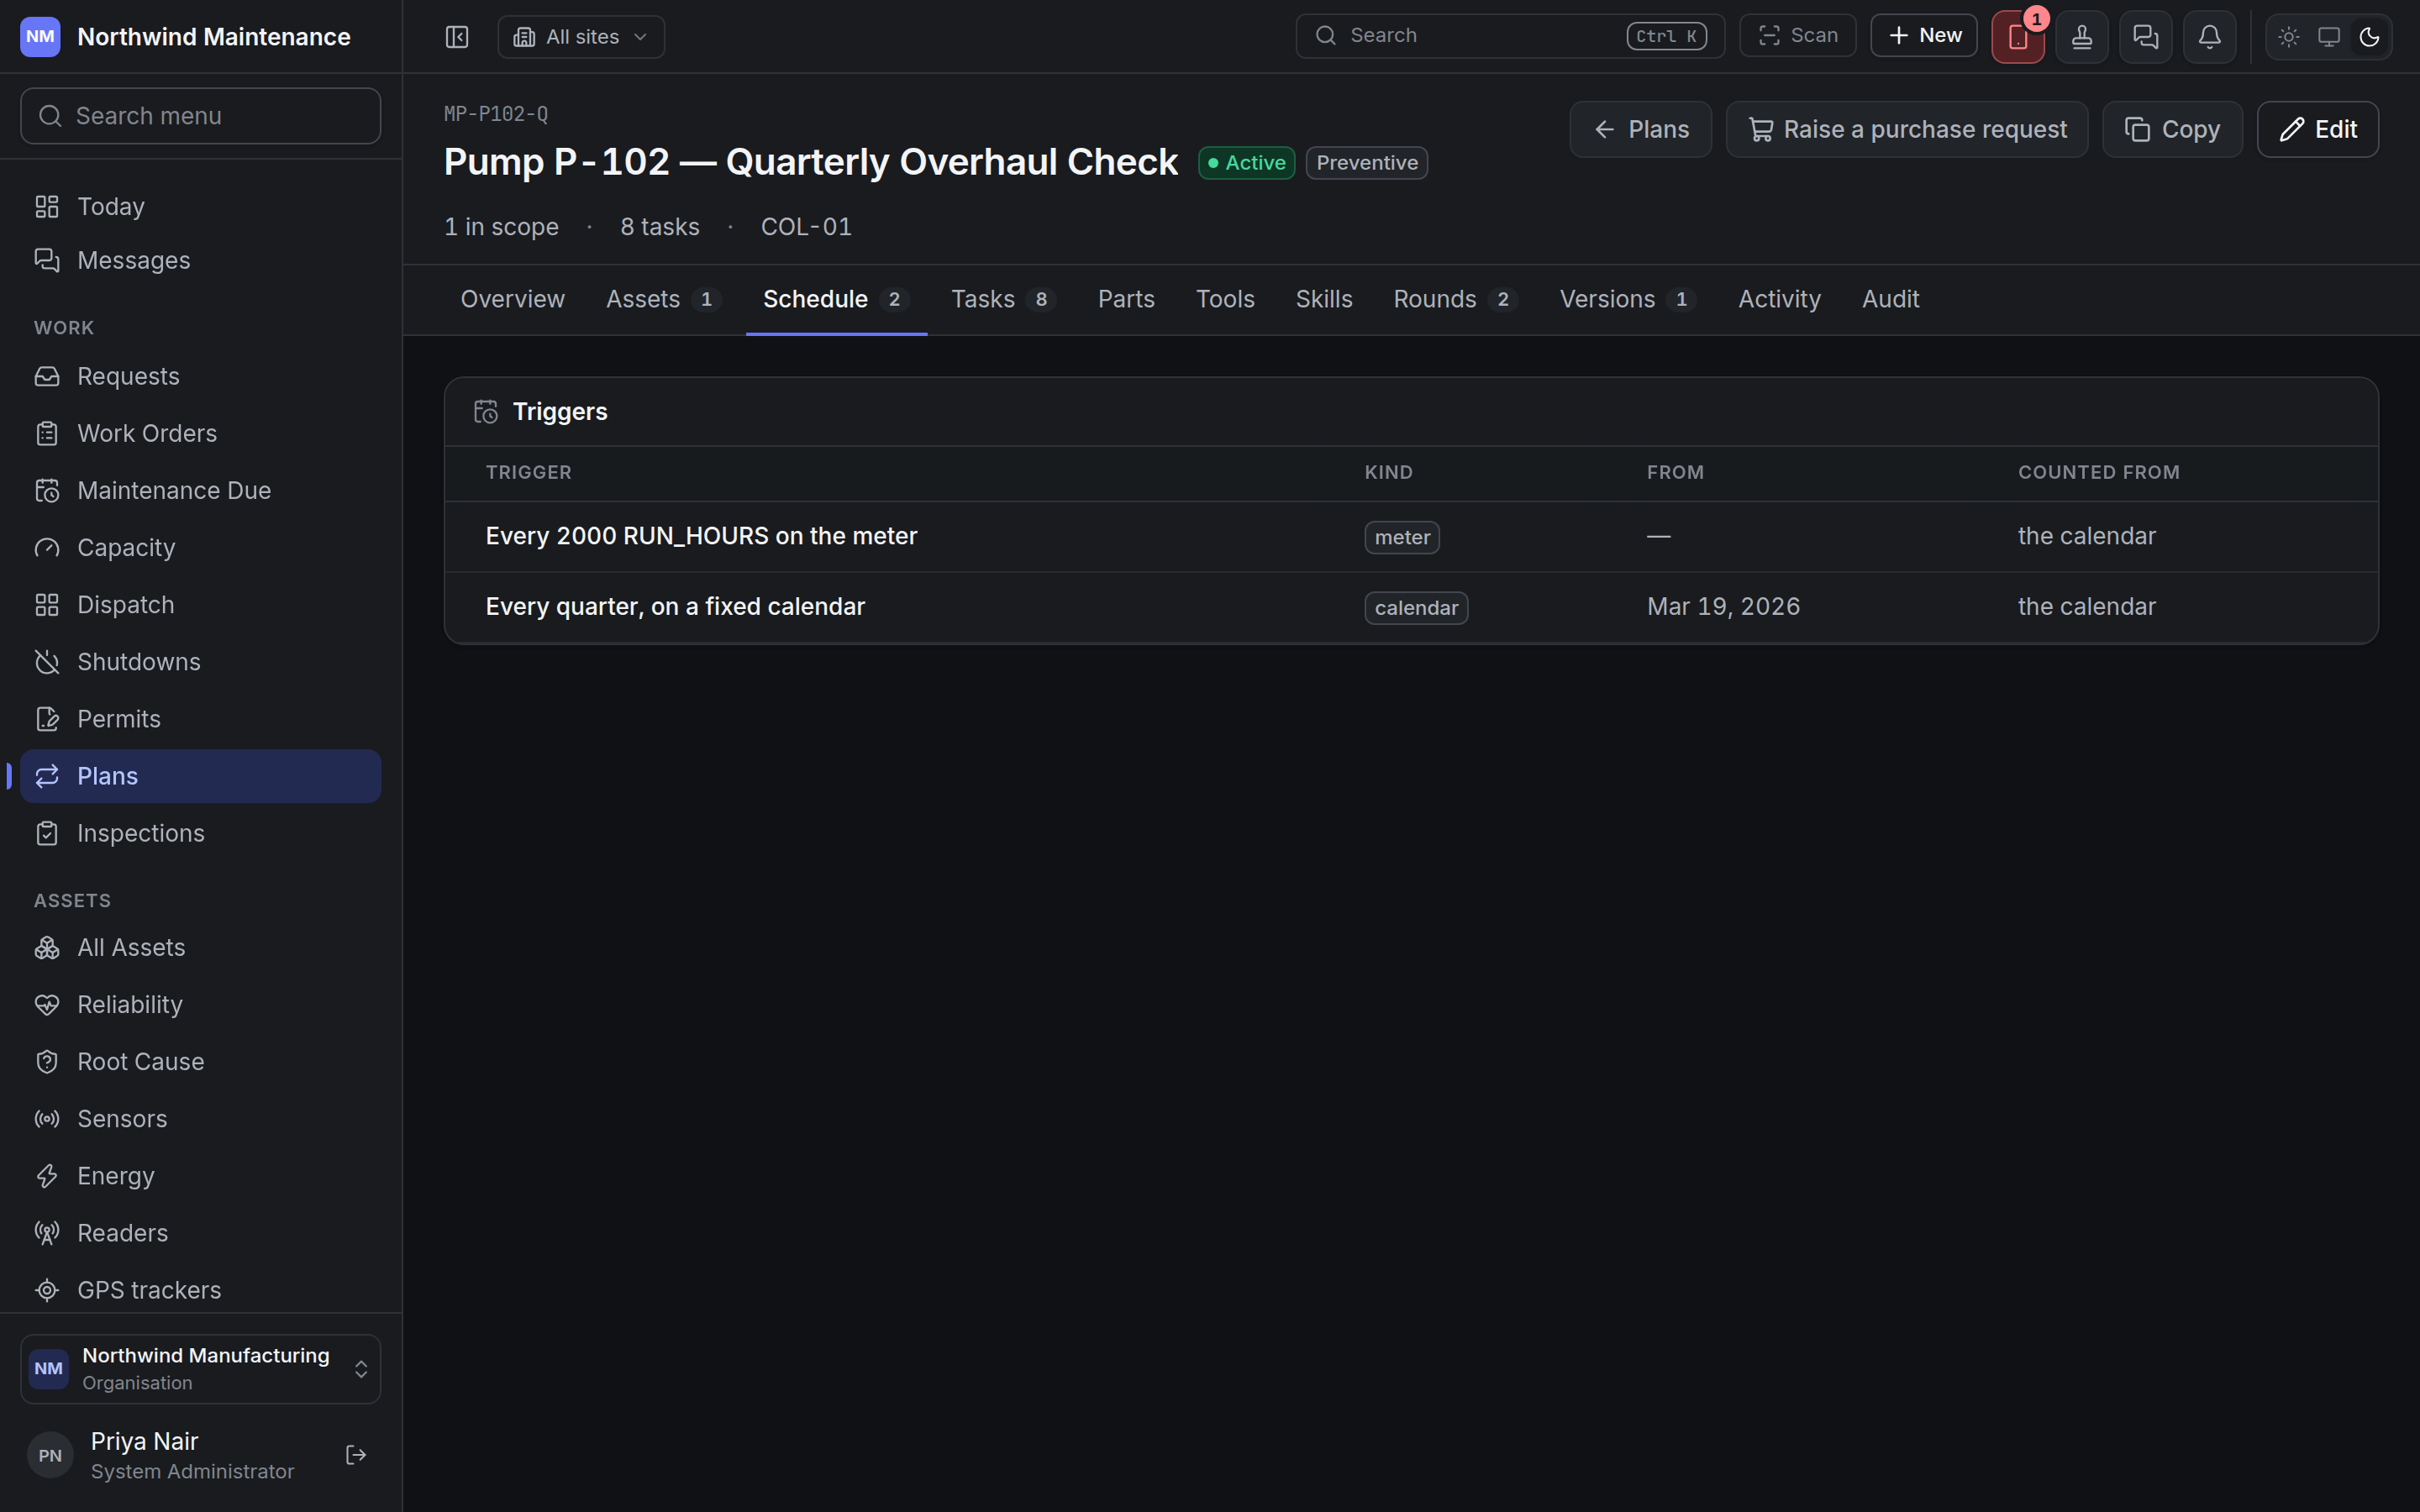This screenshot has width=2420, height=1512.
Task: Open the Tools tab
Action: click(1224, 299)
